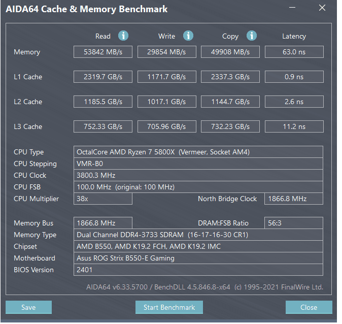342x324 pixels.
Task: Select L2 Cache write 1017.1 GB/s
Action: tap(167, 102)
